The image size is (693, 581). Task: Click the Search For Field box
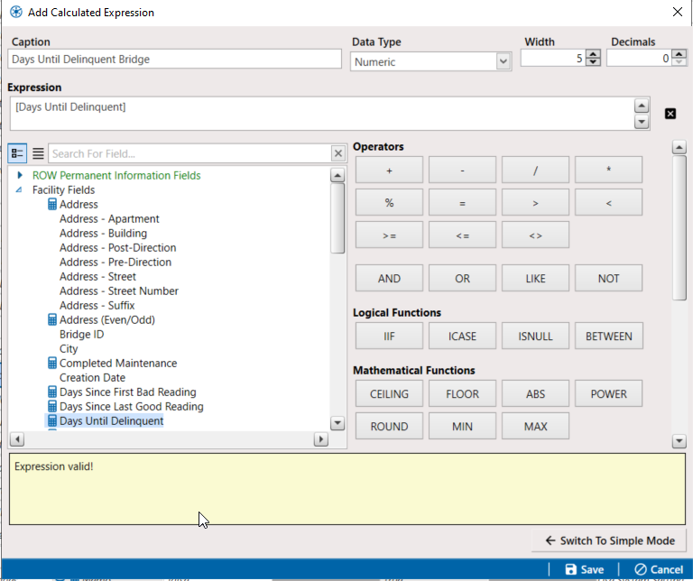pyautogui.click(x=190, y=153)
